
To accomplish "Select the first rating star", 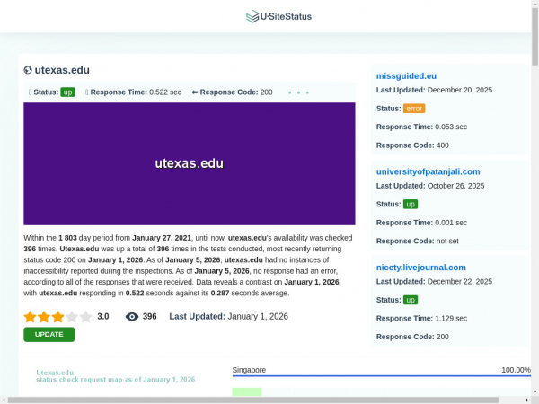I will 30,317.
